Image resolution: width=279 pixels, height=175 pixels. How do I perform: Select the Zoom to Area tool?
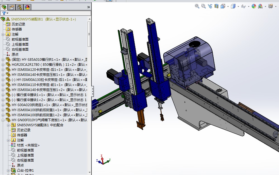203,6
